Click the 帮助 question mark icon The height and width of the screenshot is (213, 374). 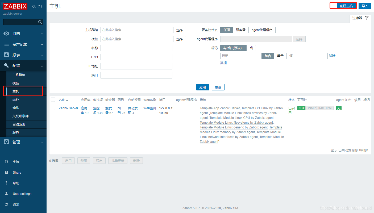click(6, 183)
